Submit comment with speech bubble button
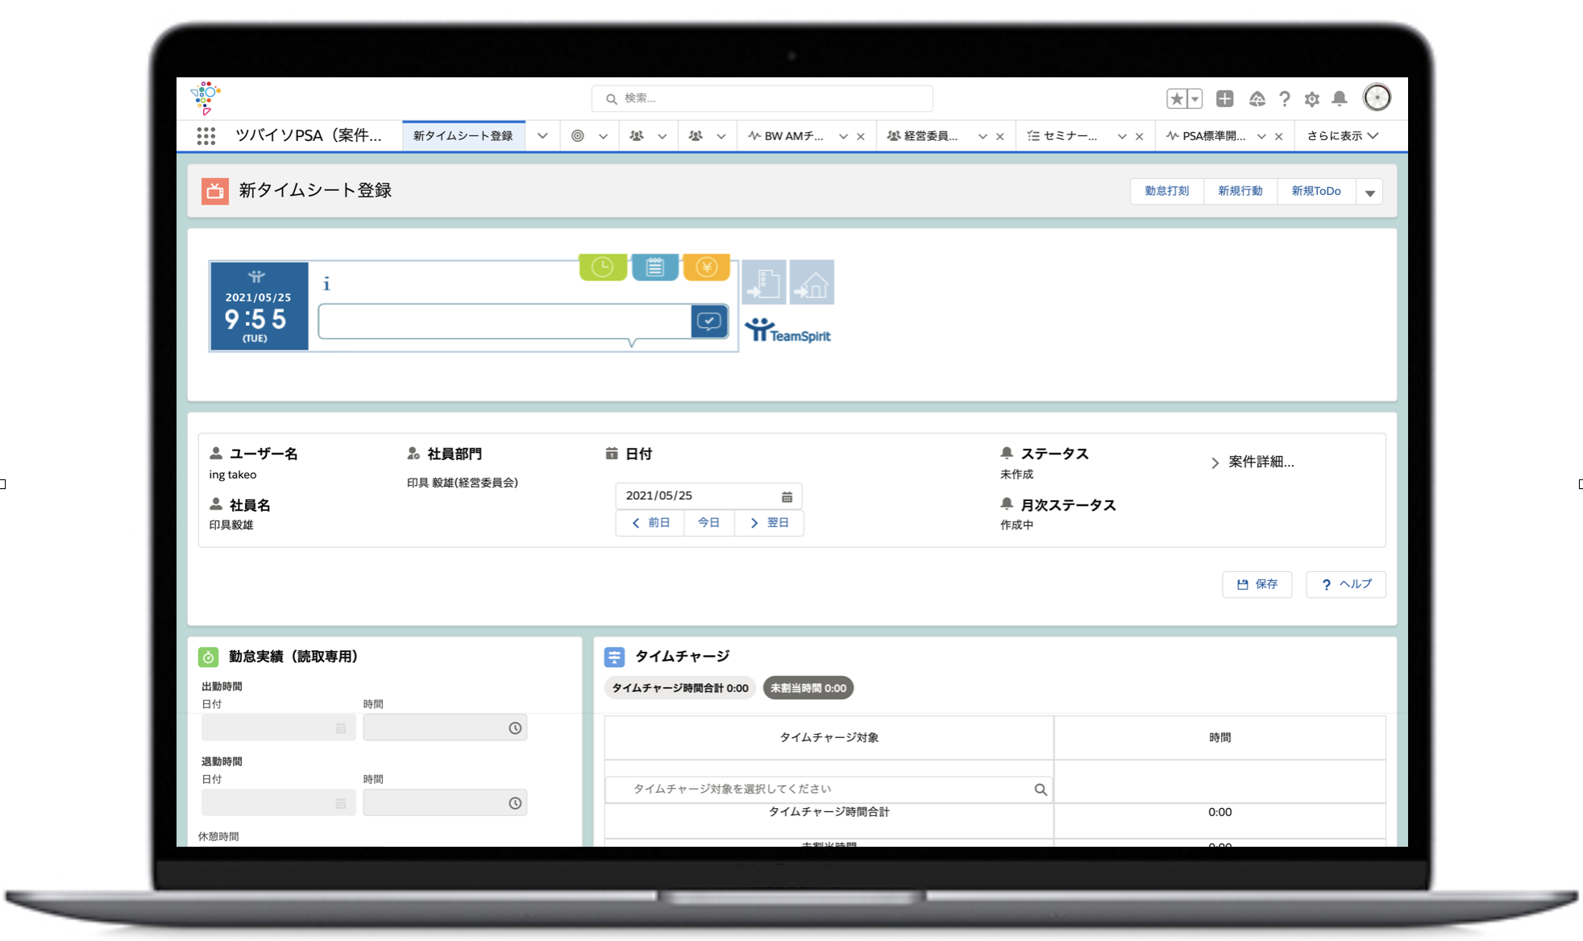Viewport: 1583px width, 941px height. (709, 321)
